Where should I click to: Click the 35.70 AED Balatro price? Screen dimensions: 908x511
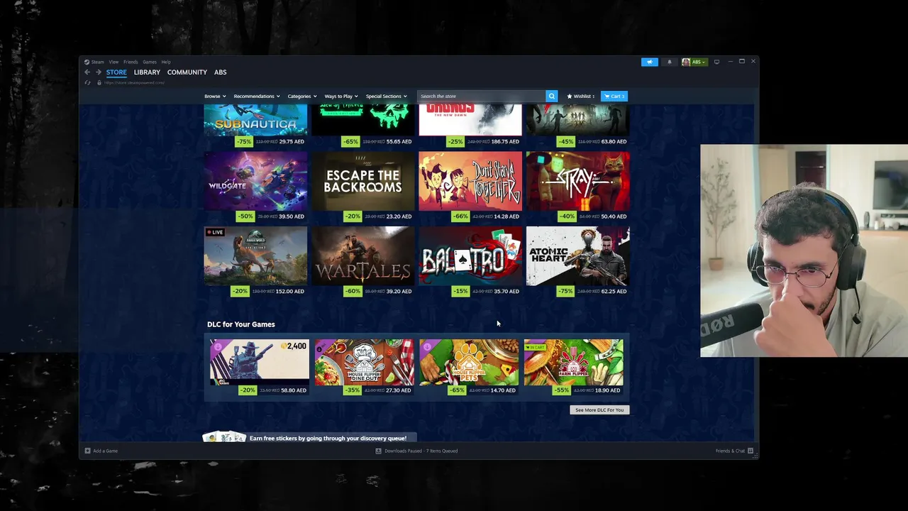tap(506, 291)
